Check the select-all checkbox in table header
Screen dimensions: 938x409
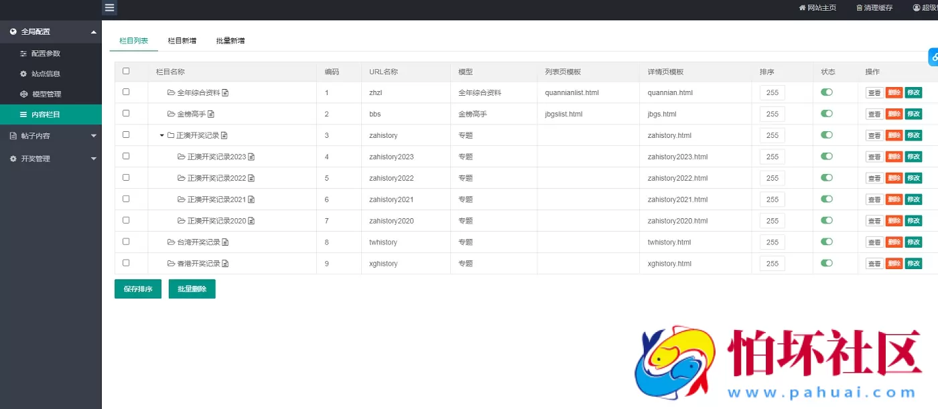pyautogui.click(x=126, y=71)
